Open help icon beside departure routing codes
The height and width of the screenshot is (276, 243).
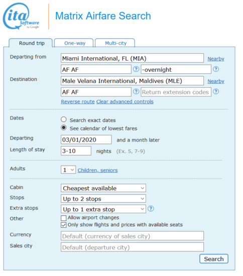[x=136, y=69]
